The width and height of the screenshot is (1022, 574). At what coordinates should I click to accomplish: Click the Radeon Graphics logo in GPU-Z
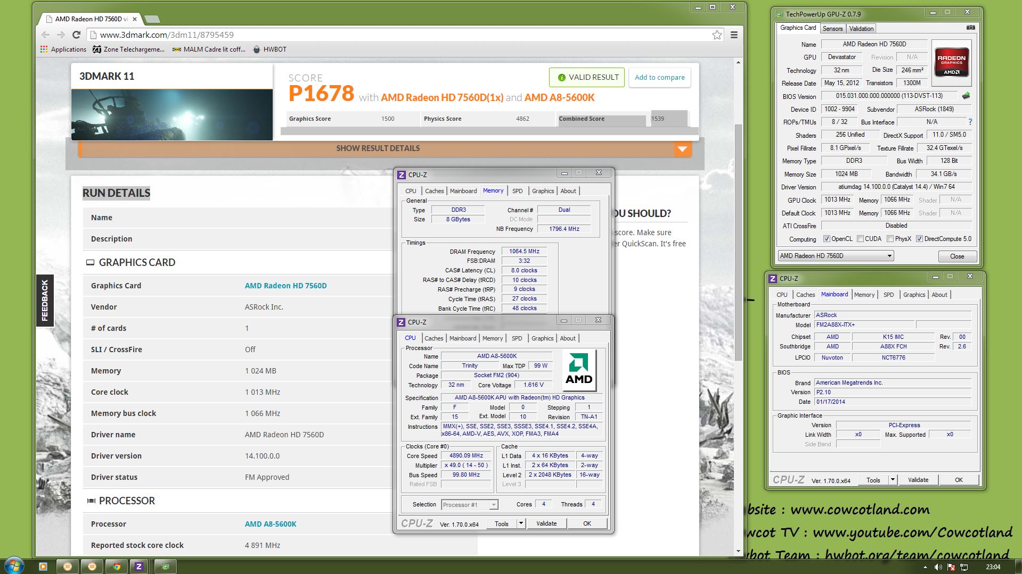click(x=951, y=63)
